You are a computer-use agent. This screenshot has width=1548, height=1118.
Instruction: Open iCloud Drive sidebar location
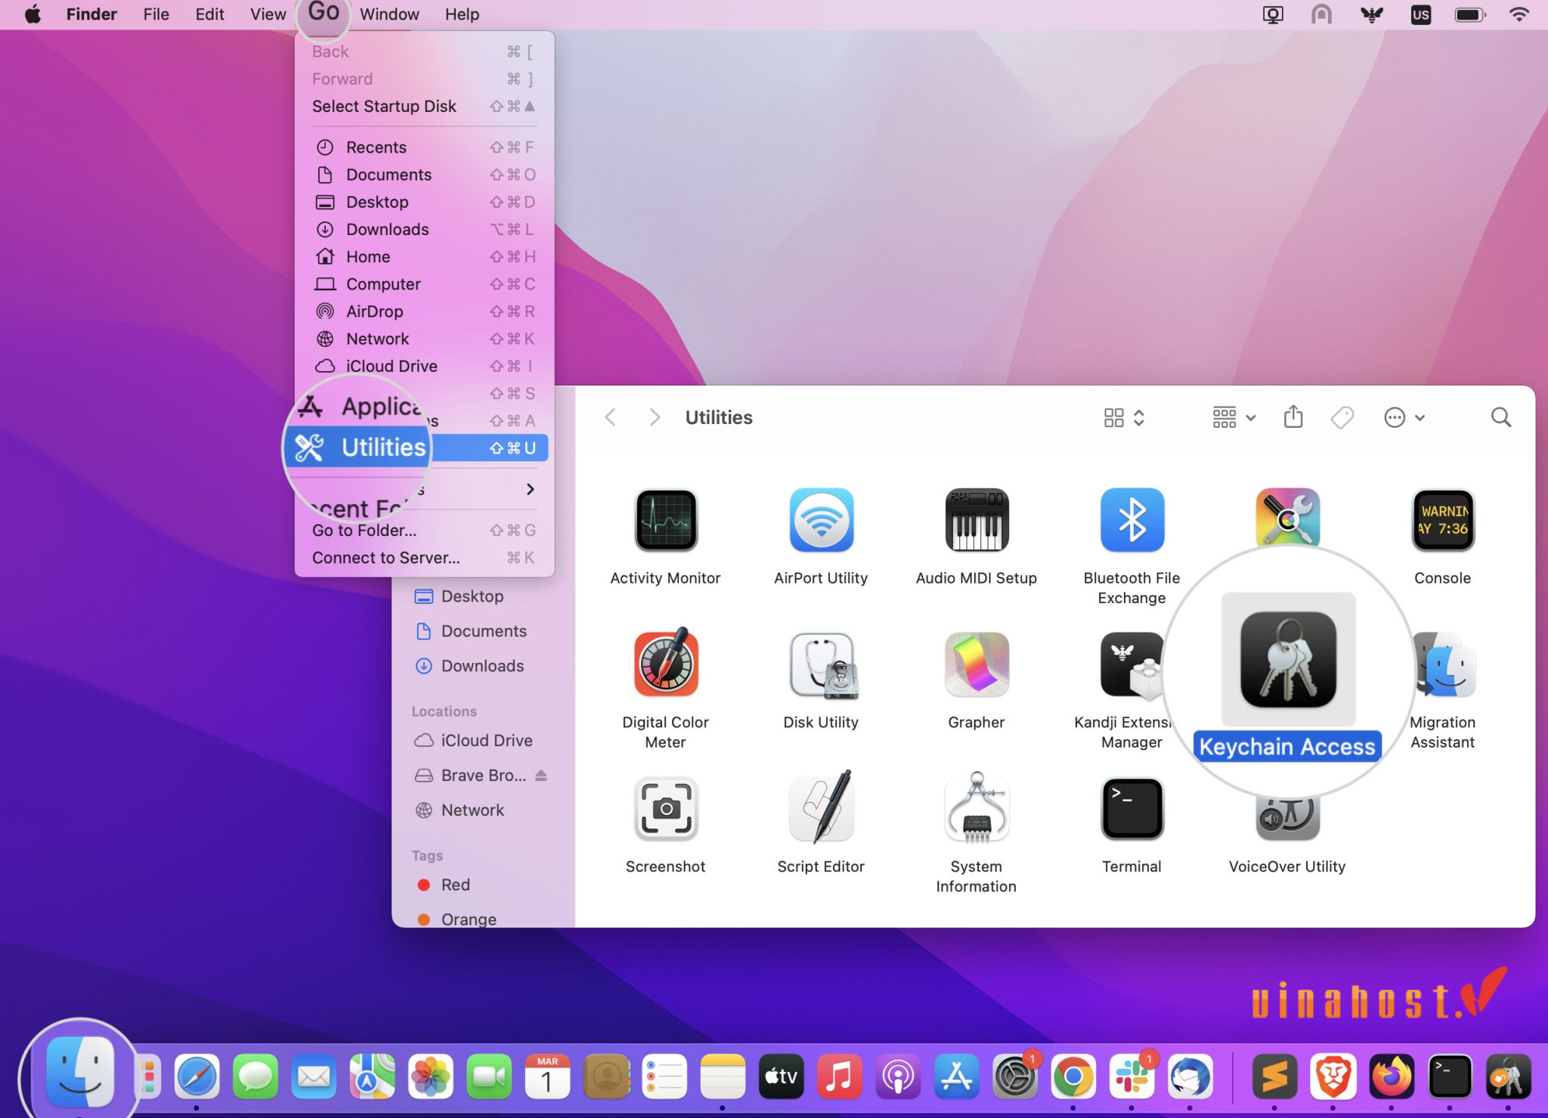487,741
